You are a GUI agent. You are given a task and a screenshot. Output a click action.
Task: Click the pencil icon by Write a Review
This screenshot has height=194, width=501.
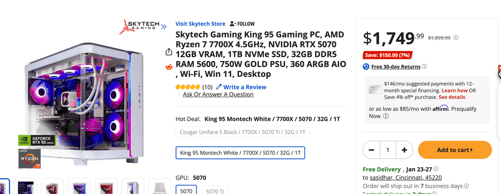pos(219,87)
